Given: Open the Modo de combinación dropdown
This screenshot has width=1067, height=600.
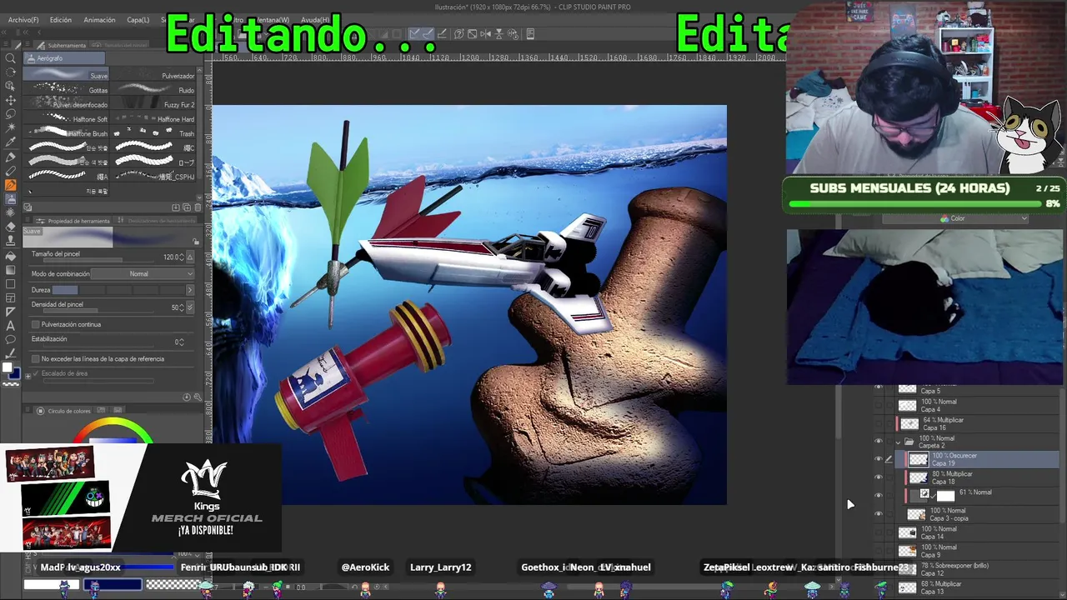Looking at the screenshot, I should 143,274.
